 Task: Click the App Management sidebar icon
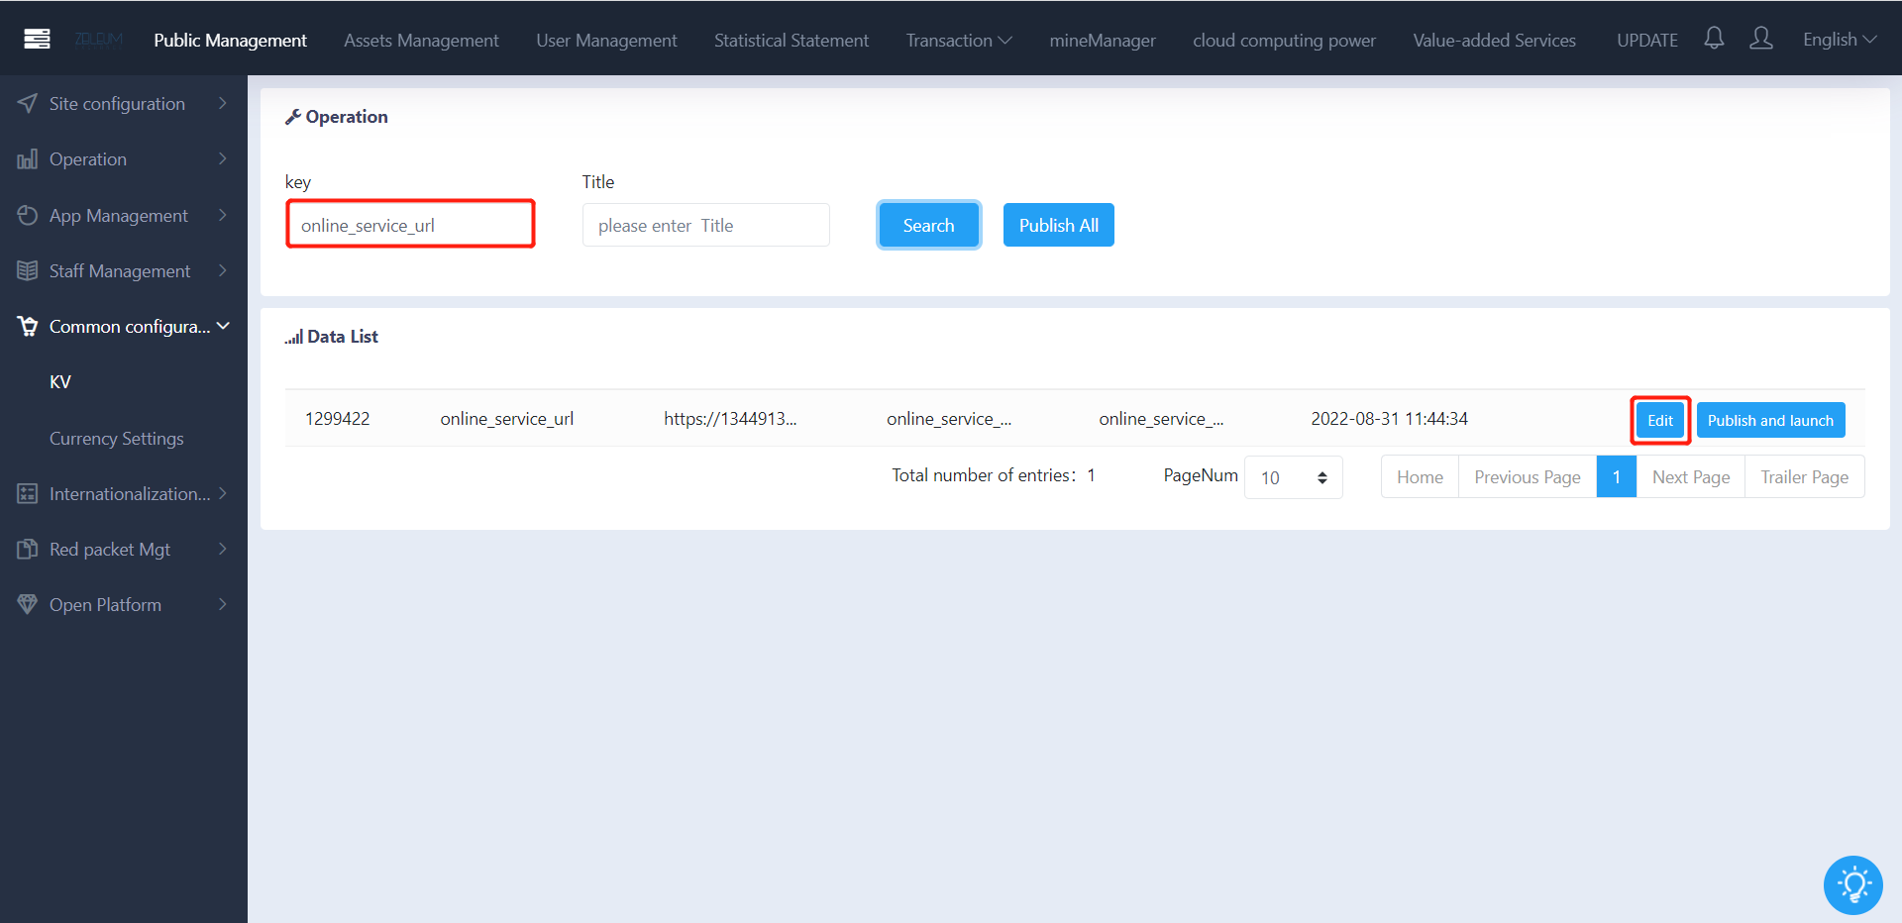(x=28, y=215)
